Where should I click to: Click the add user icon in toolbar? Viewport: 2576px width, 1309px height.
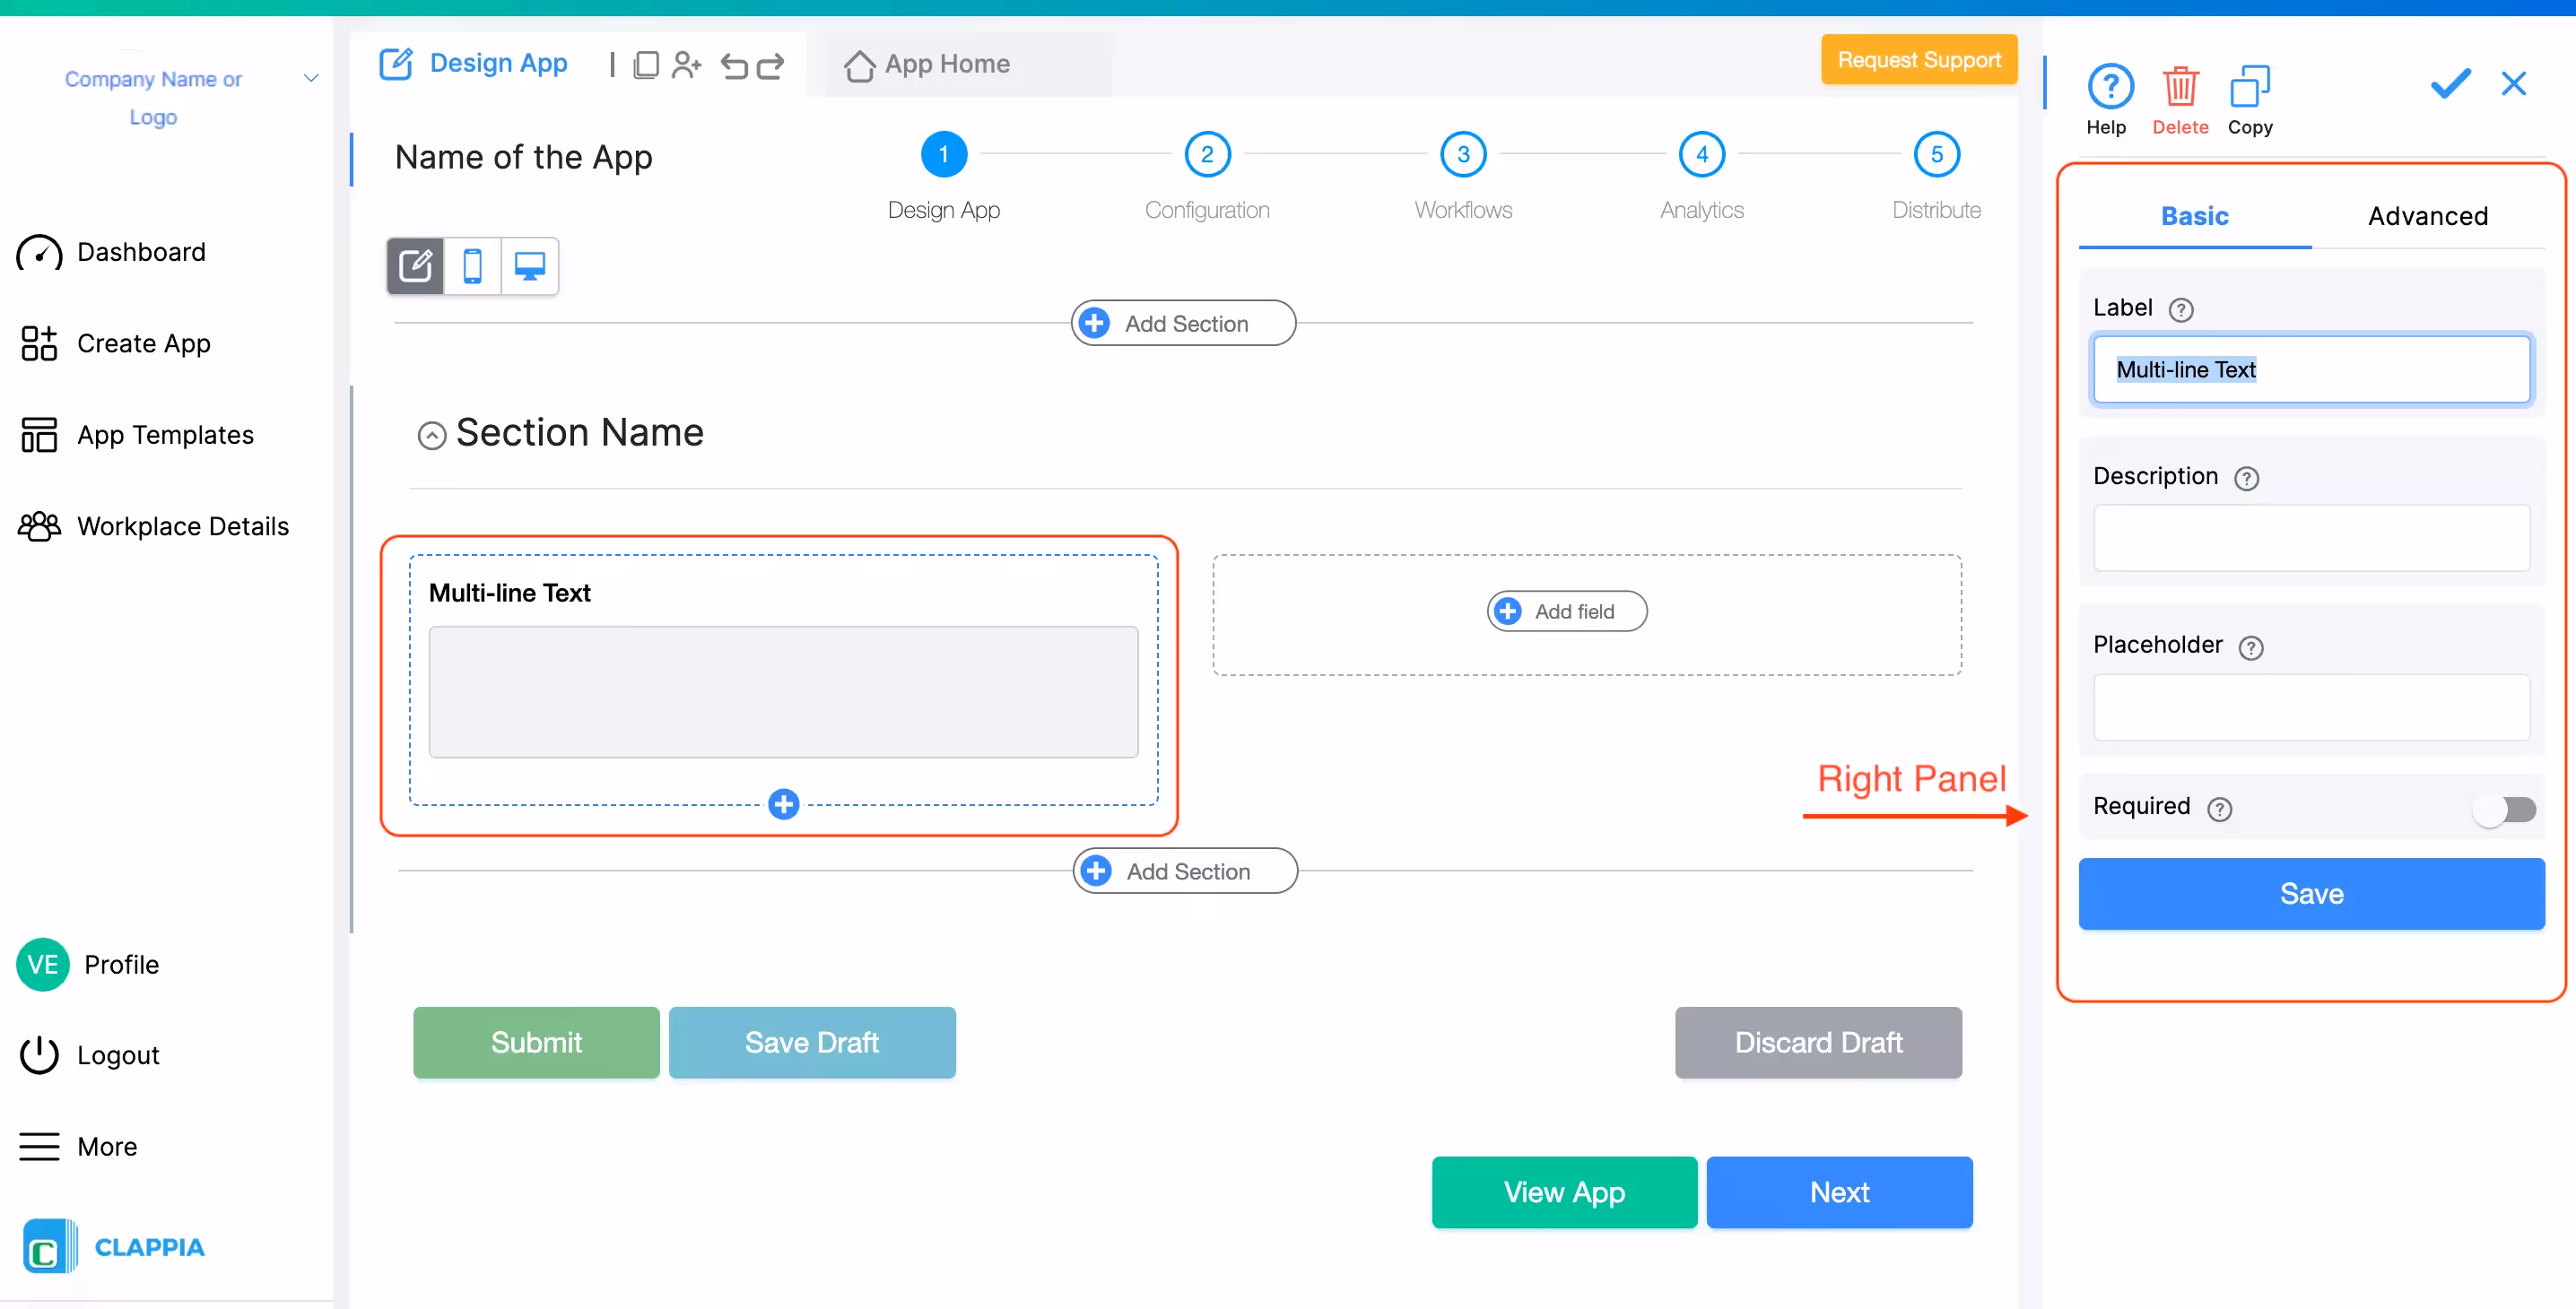click(686, 66)
